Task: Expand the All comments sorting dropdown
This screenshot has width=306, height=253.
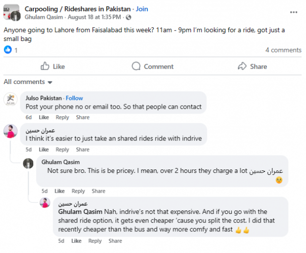Action: coord(28,82)
